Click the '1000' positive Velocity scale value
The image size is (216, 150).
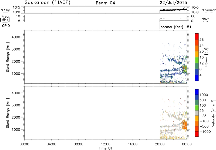pos(204,95)
